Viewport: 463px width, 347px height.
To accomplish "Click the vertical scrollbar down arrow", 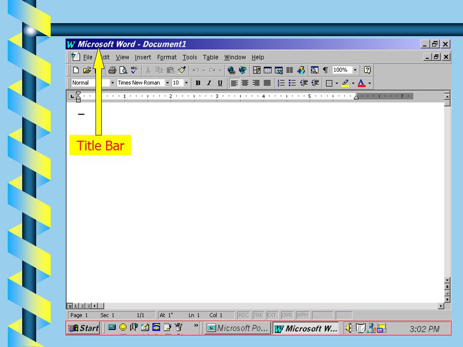I will (x=448, y=280).
